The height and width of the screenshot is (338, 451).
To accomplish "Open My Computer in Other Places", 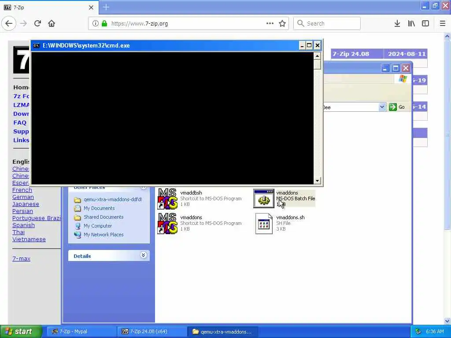I will click(93, 226).
